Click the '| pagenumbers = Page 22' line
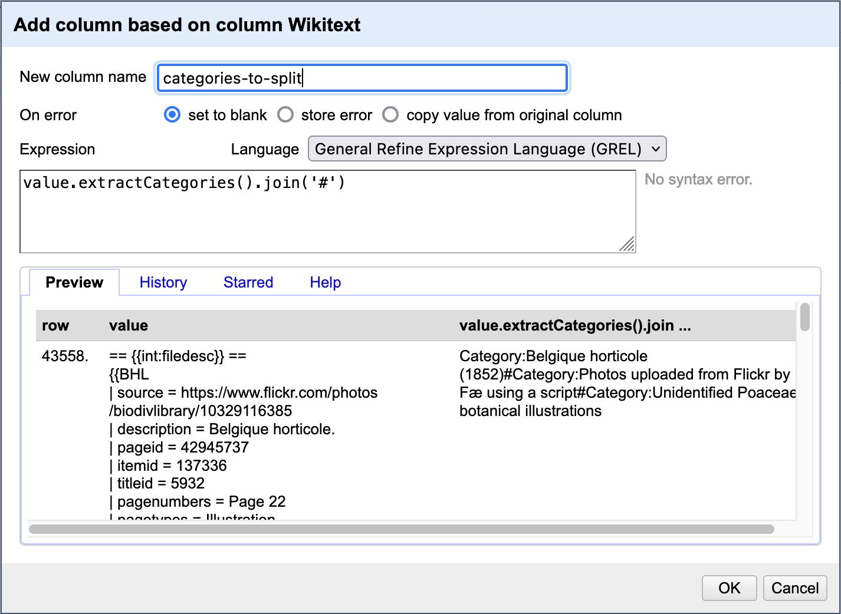The height and width of the screenshot is (614, 841). pyautogui.click(x=198, y=501)
